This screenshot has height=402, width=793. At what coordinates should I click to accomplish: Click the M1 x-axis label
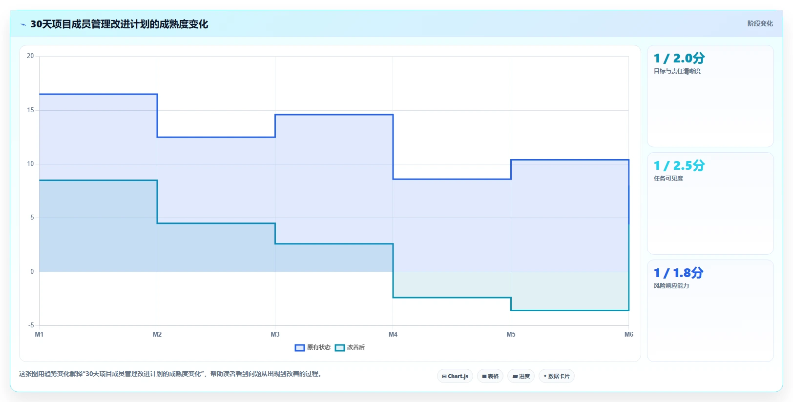point(39,334)
